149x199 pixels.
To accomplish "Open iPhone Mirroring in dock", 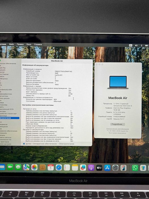I will point(123,168).
